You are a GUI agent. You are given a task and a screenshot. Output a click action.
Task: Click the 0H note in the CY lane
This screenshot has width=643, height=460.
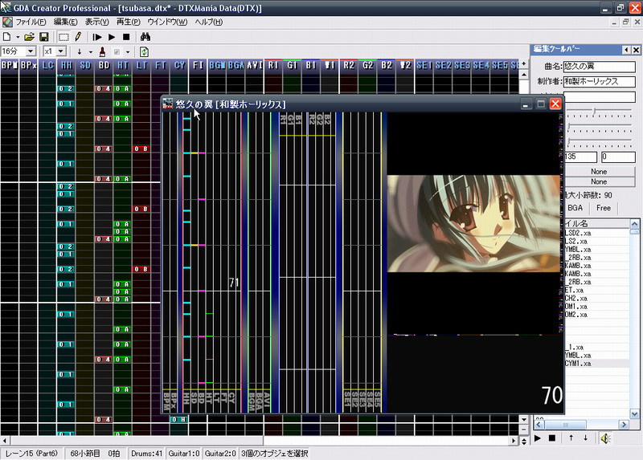[179, 419]
